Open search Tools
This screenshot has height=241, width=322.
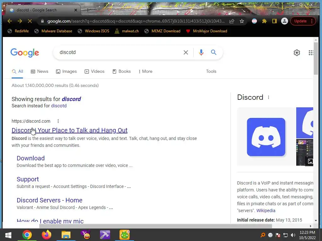pyautogui.click(x=211, y=71)
